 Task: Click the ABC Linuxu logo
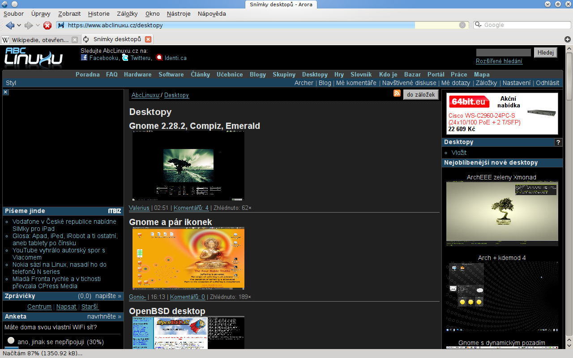(x=34, y=57)
